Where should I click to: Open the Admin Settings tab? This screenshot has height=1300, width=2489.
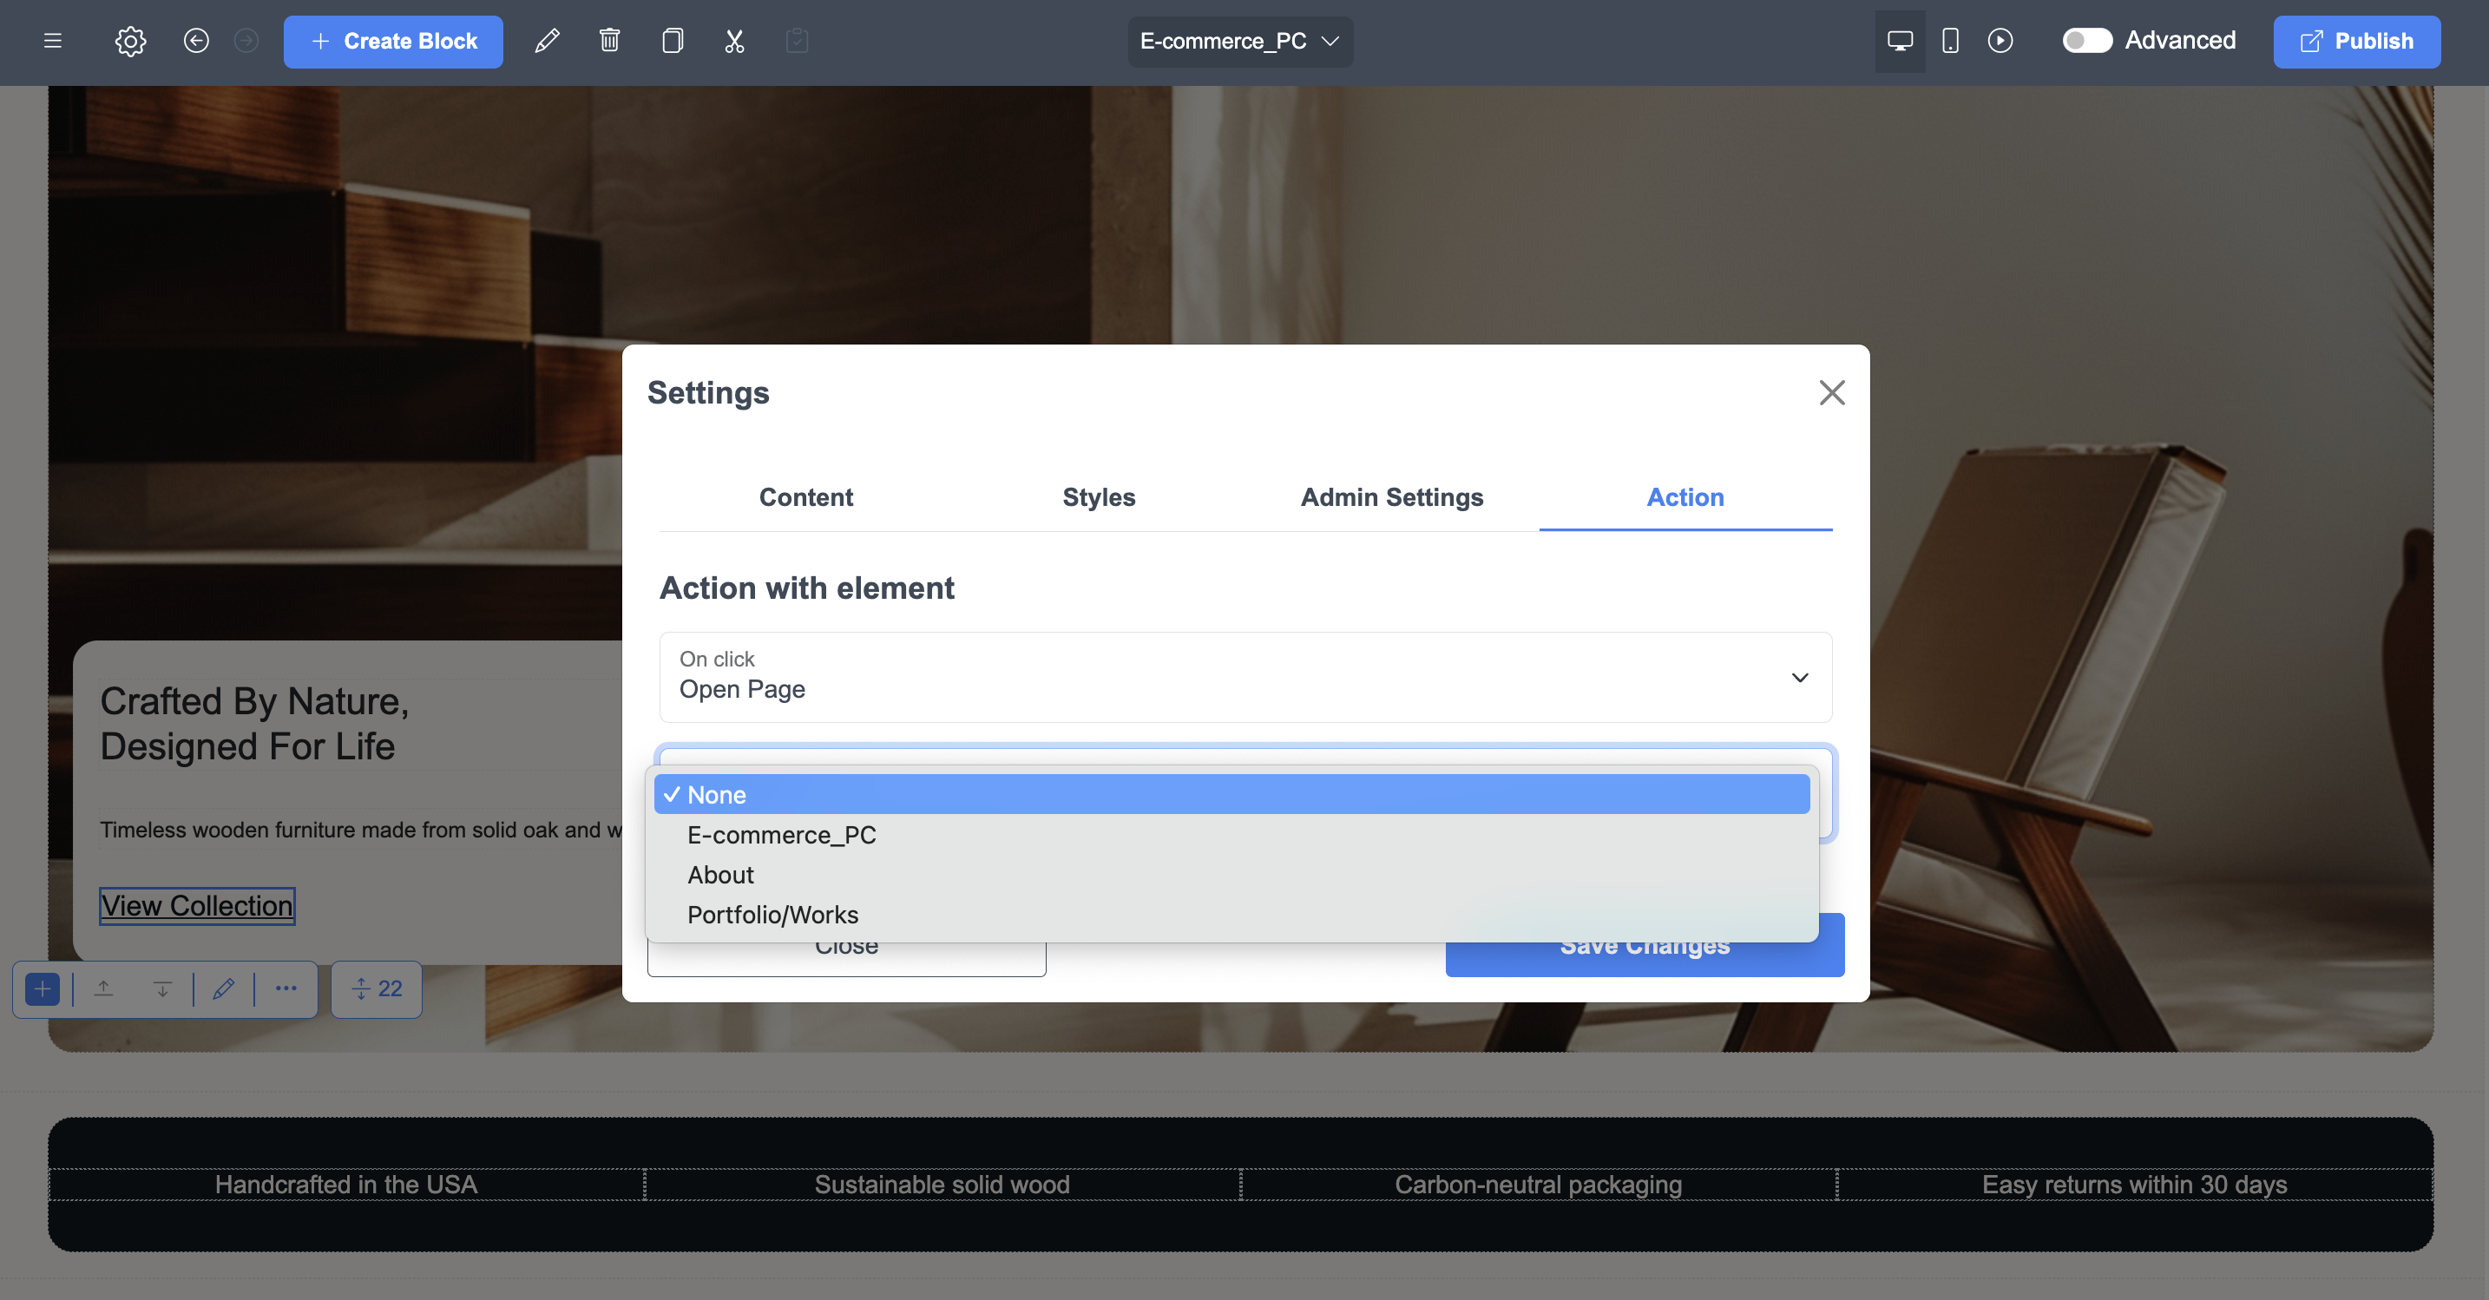(1391, 496)
